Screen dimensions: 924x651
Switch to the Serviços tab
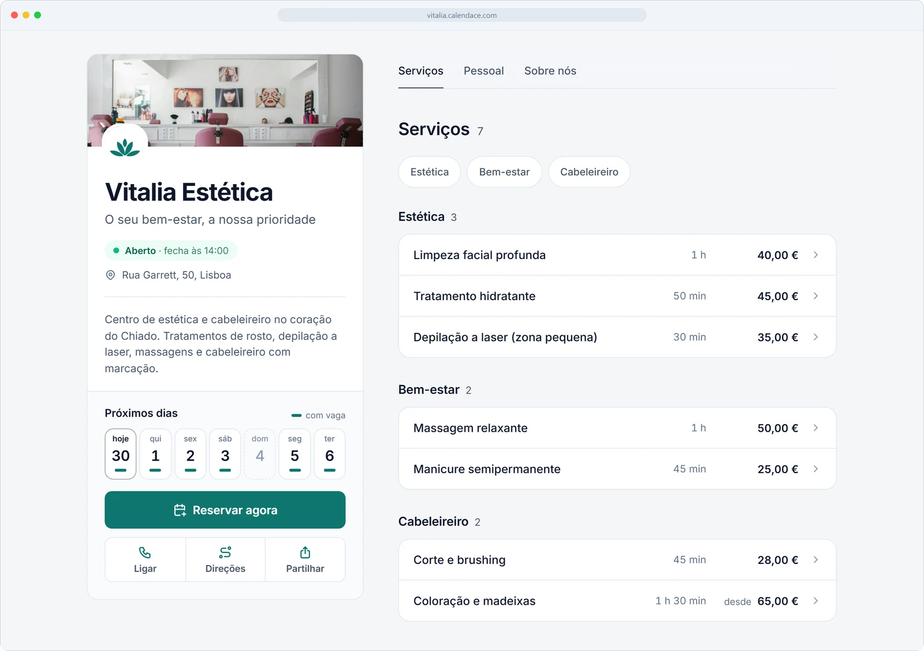pos(420,71)
